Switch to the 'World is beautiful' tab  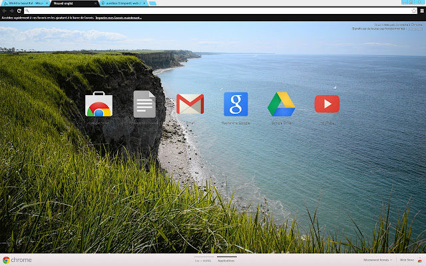click(x=24, y=3)
